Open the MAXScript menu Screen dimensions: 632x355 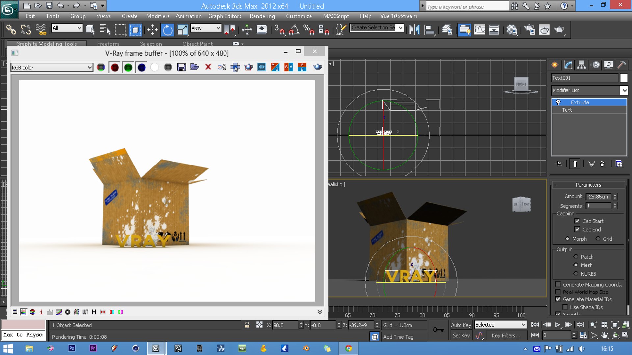pyautogui.click(x=336, y=16)
